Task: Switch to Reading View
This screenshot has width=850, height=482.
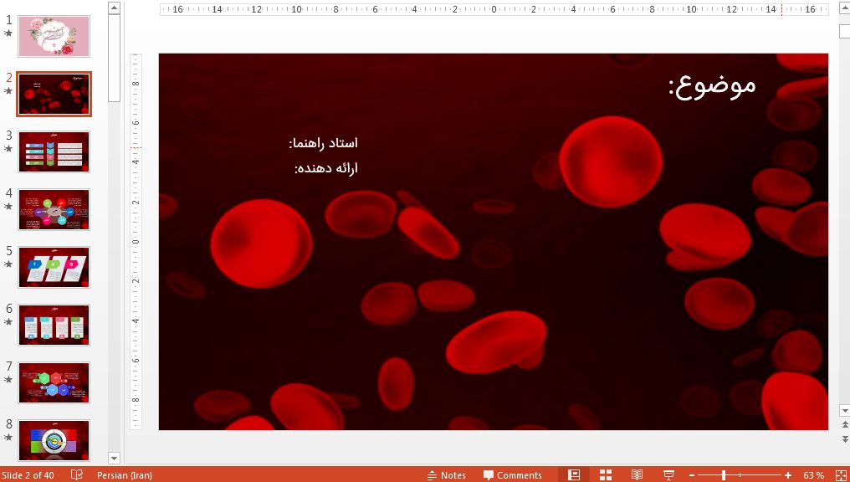Action: coord(637,474)
